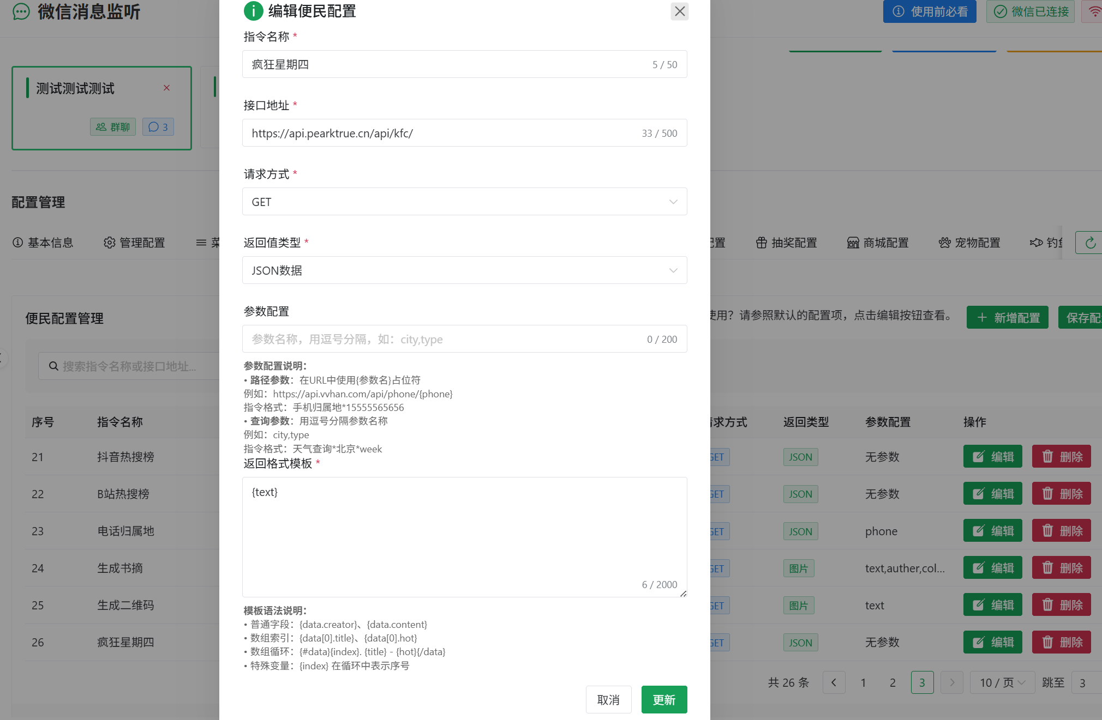Click the 微信消息监听 chat icon

pyautogui.click(x=21, y=11)
